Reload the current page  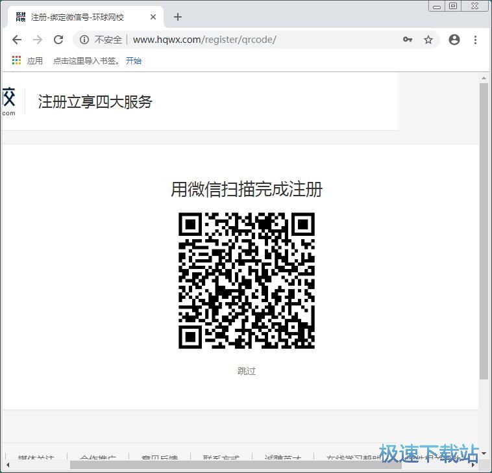click(x=58, y=40)
